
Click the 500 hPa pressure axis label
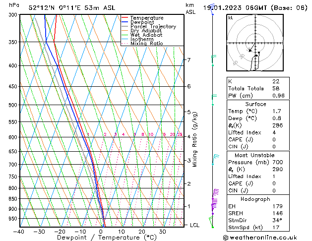click(x=14, y=105)
